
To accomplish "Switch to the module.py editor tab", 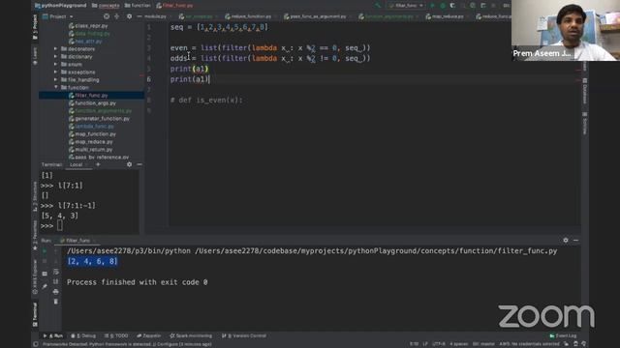I will click(x=155, y=16).
